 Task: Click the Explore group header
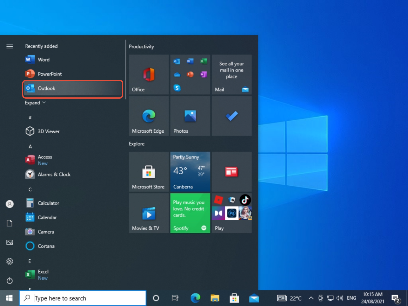[x=137, y=144]
